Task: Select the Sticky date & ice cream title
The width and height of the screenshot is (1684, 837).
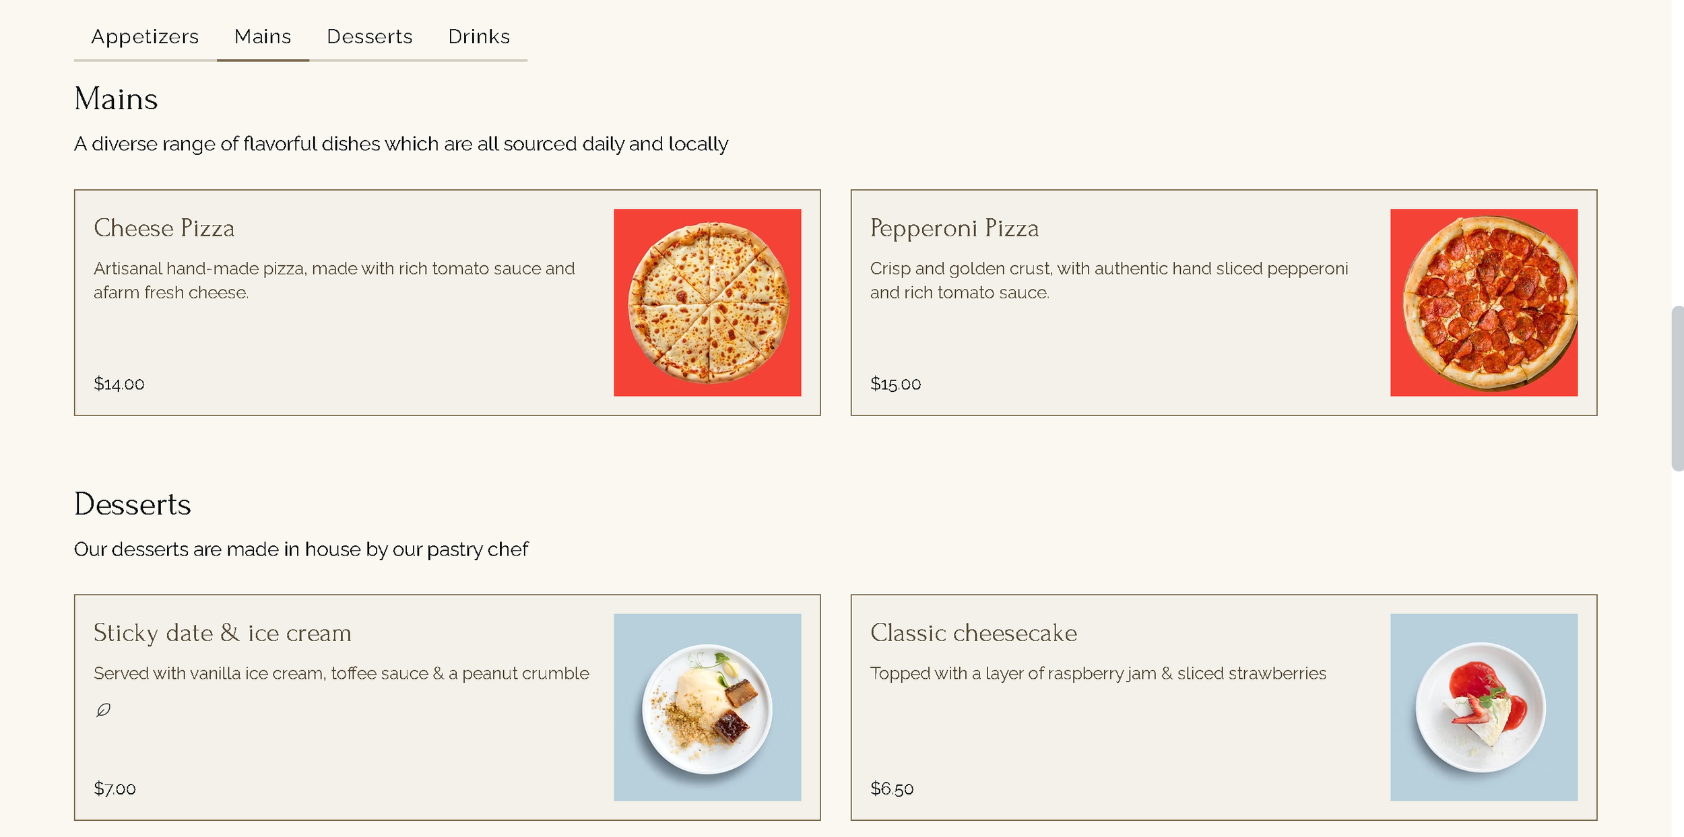Action: point(222,633)
